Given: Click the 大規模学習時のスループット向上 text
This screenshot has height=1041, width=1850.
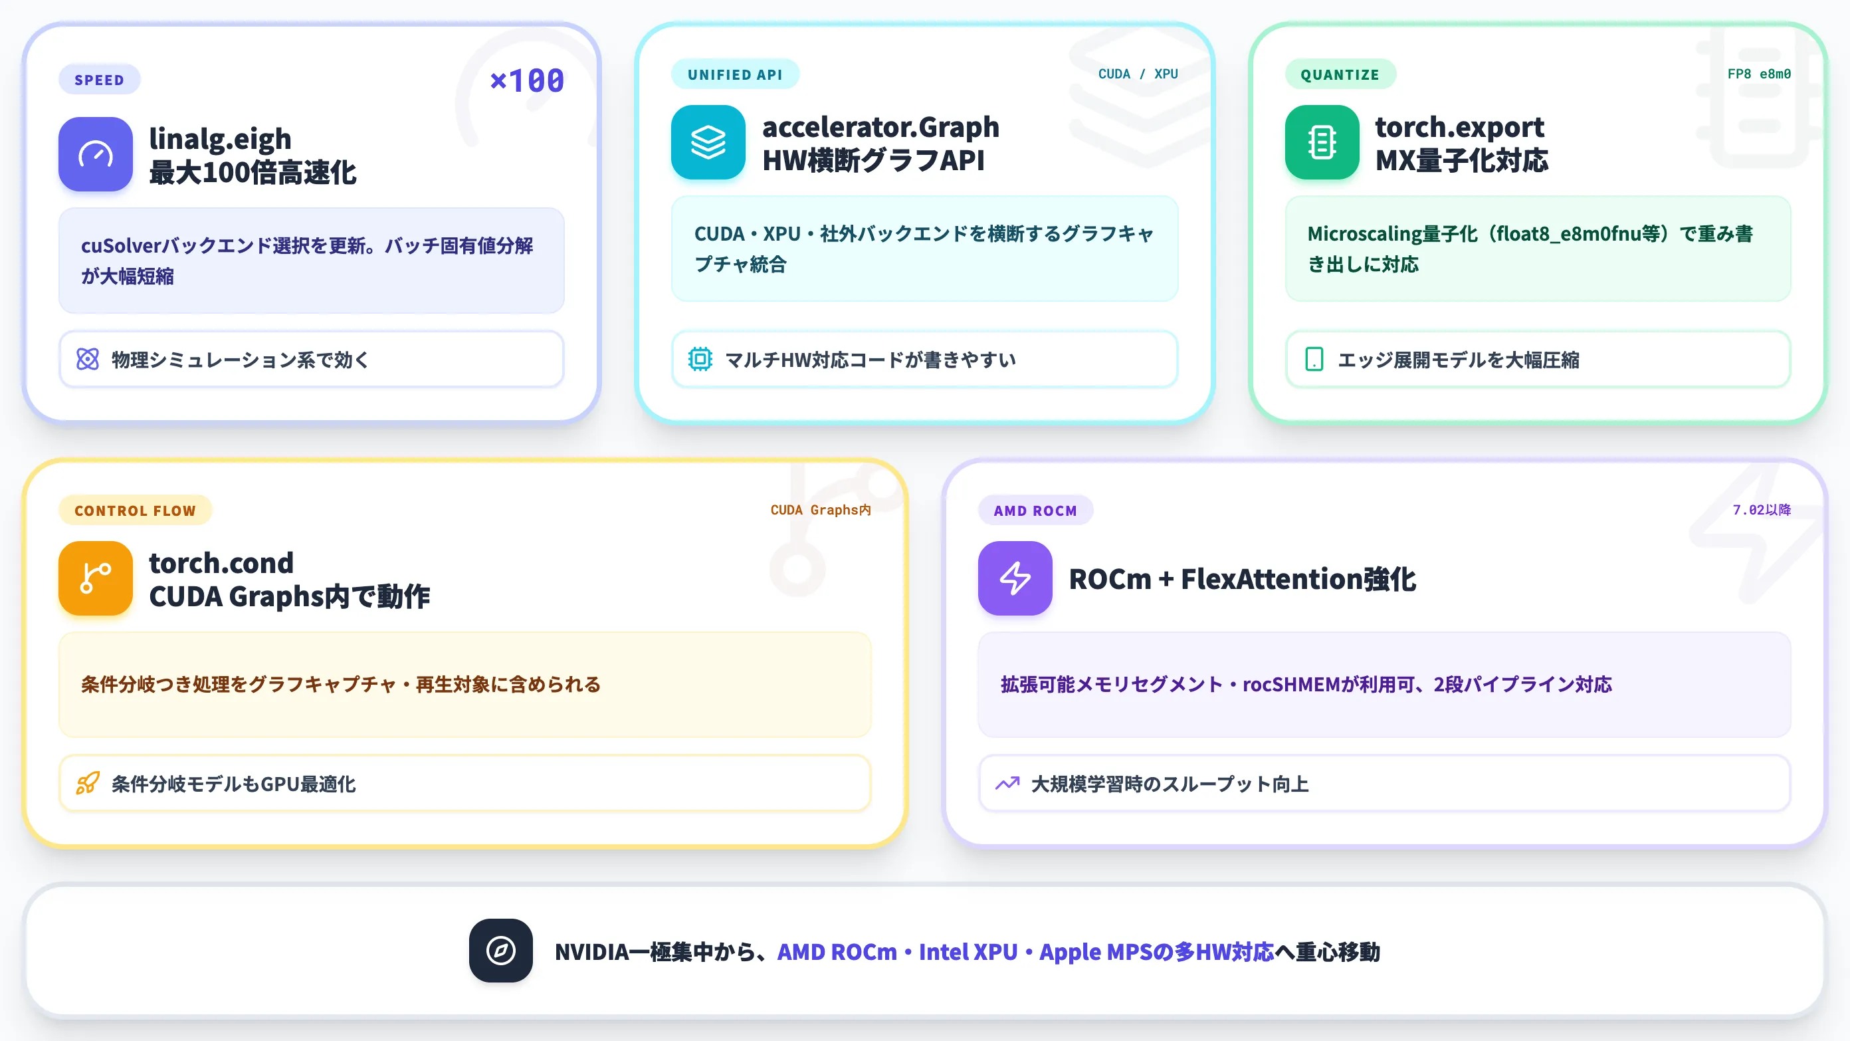Looking at the screenshot, I should click(x=1170, y=784).
